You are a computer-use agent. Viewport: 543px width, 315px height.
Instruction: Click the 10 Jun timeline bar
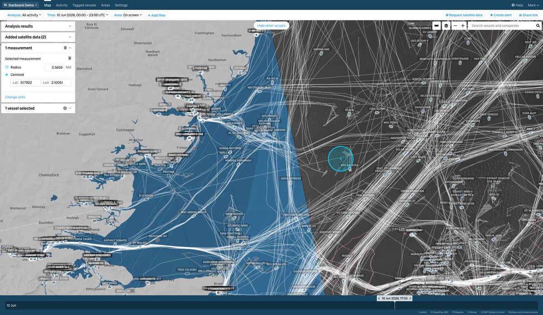click(x=271, y=305)
